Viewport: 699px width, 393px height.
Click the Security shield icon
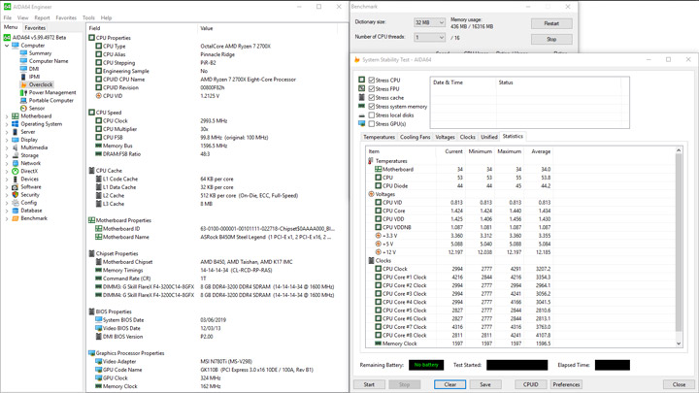click(16, 195)
